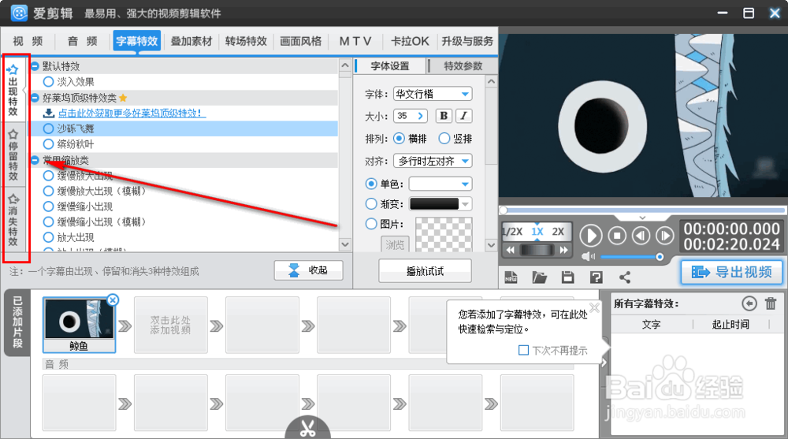The width and height of the screenshot is (788, 439).
Task: Close the subtitle tip popup
Action: (594, 307)
